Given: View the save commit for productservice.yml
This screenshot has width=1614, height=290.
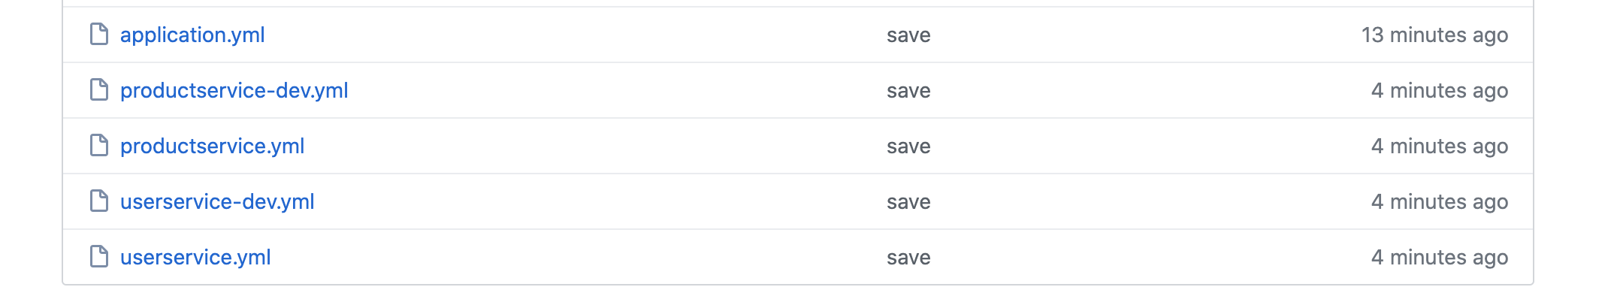Looking at the screenshot, I should (908, 147).
